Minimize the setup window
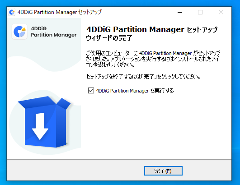 pyautogui.click(x=180, y=12)
